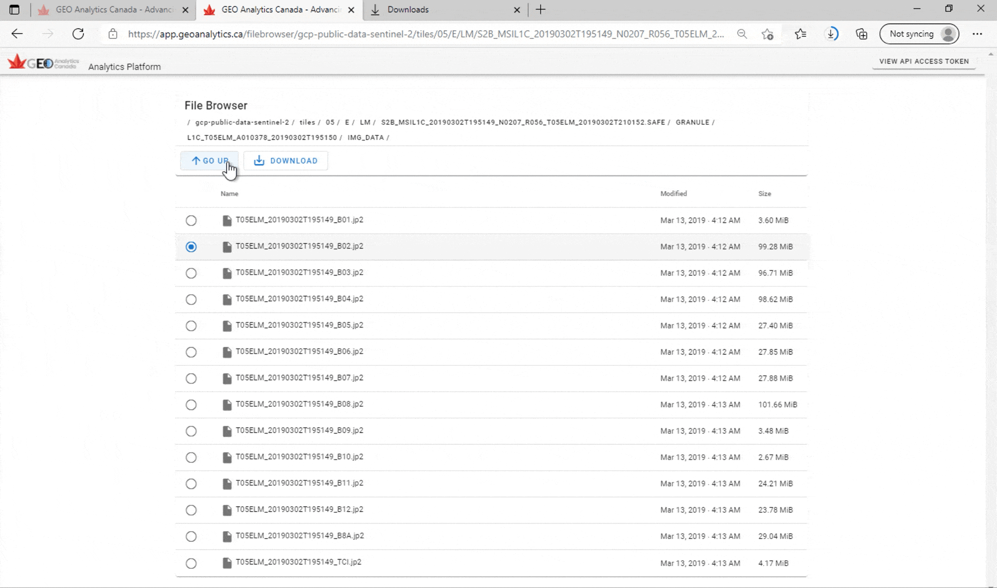Viewport: 997px width, 588px height.
Task: Click the browser forward arrow
Action: [x=48, y=34]
